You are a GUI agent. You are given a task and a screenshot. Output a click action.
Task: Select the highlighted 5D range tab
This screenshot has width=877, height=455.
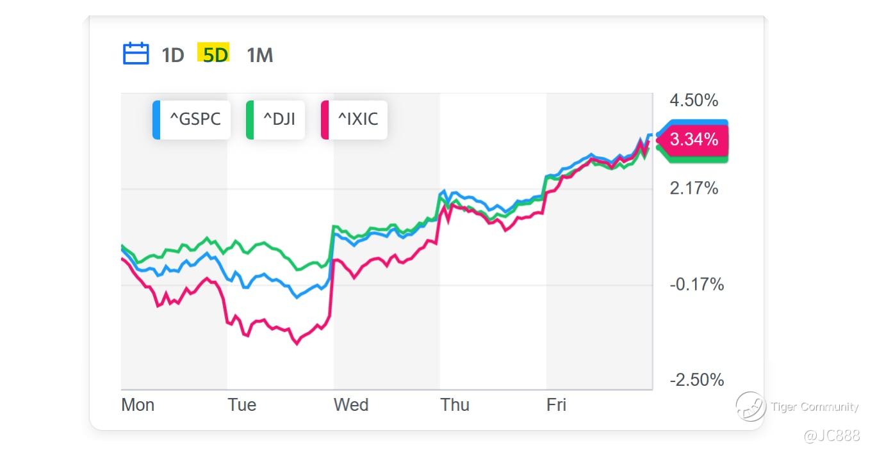coord(215,54)
